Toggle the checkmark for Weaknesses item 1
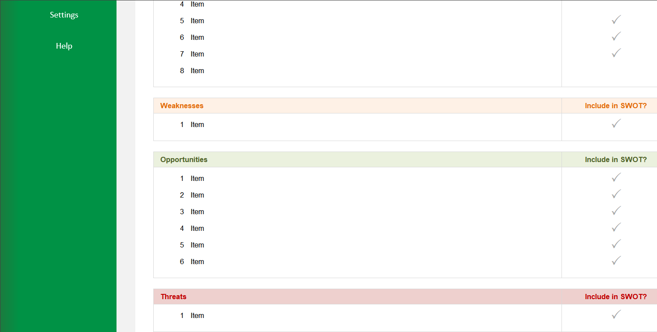The width and height of the screenshot is (657, 332). pos(616,124)
